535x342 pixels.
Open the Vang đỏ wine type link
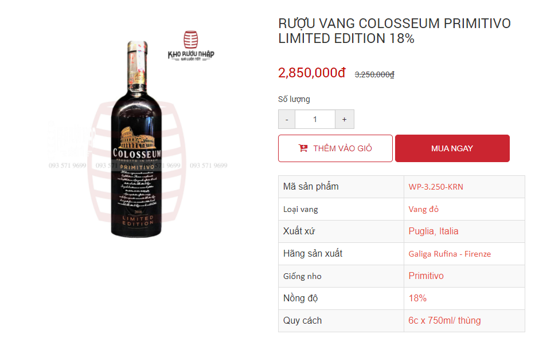(423, 209)
